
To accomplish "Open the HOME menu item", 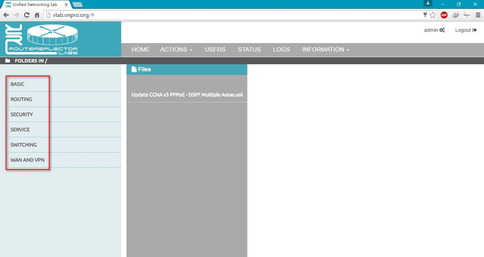I will pos(141,50).
